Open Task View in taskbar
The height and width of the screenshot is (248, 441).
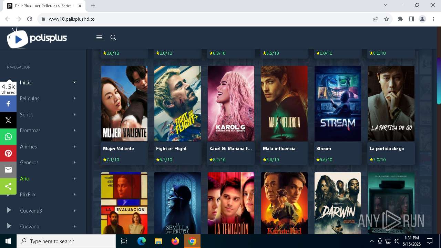[124, 241]
